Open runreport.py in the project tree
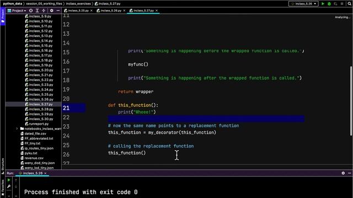This screenshot has width=353, height=198. [37, 124]
